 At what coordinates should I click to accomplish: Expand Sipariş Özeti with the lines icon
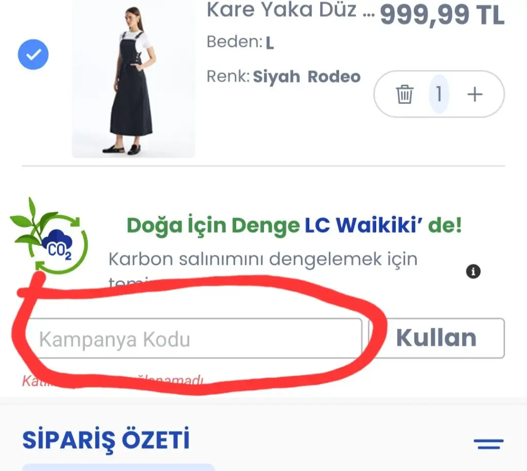click(489, 443)
